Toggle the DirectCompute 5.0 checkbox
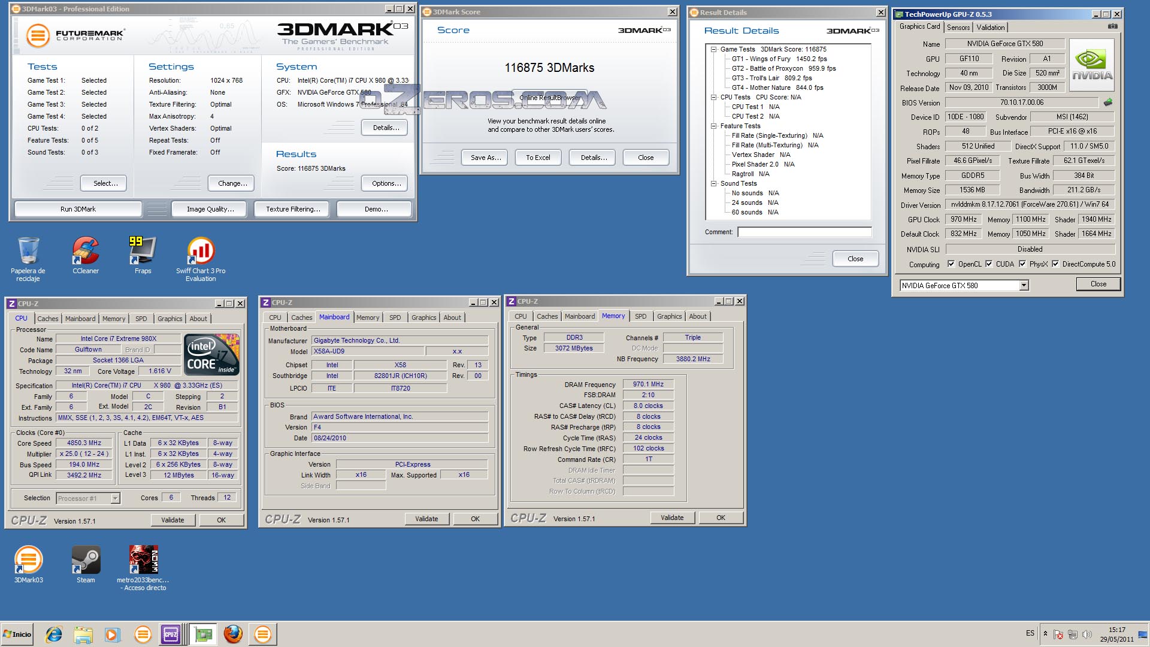This screenshot has height=647, width=1150. pos(1055,264)
